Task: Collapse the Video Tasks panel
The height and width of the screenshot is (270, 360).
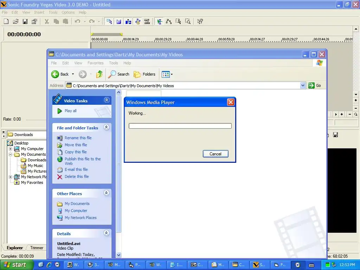Action: coord(107,100)
